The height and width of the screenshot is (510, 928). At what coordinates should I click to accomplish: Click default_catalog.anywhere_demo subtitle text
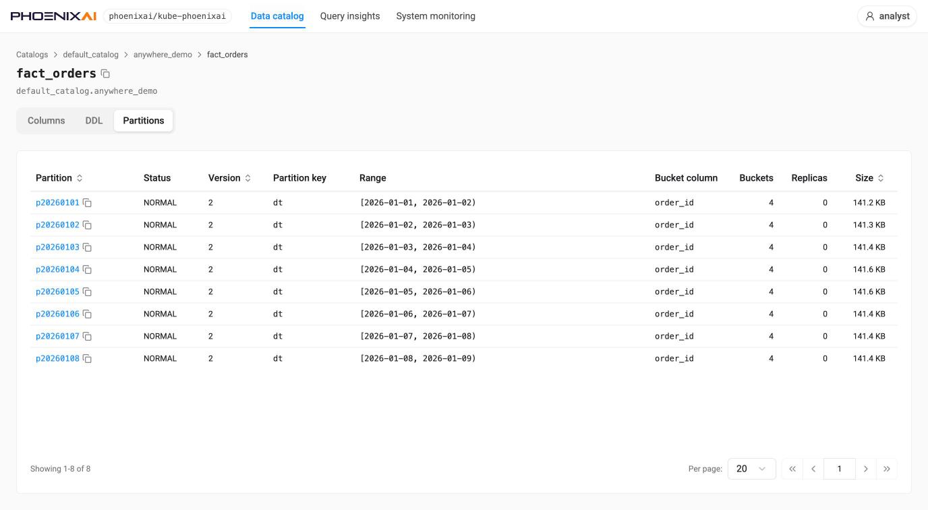click(x=87, y=91)
